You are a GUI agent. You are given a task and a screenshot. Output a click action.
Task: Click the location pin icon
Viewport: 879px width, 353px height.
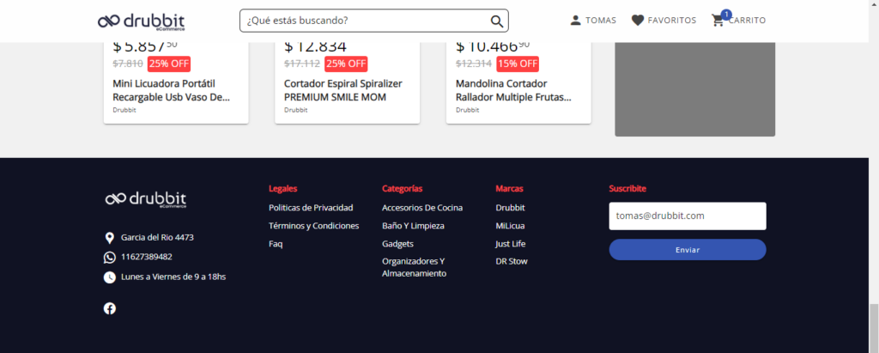tap(110, 238)
